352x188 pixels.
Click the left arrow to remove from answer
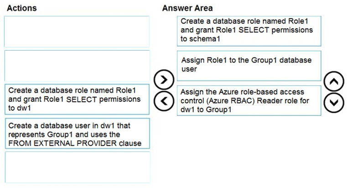coord(164,101)
